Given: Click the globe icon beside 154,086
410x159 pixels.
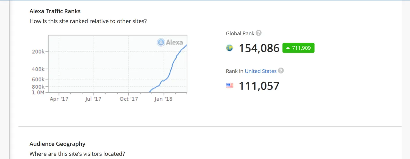Looking at the screenshot, I should pos(229,48).
